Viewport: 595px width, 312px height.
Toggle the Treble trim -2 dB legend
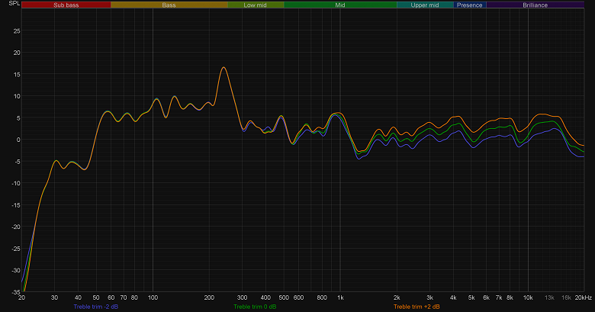[x=96, y=307]
